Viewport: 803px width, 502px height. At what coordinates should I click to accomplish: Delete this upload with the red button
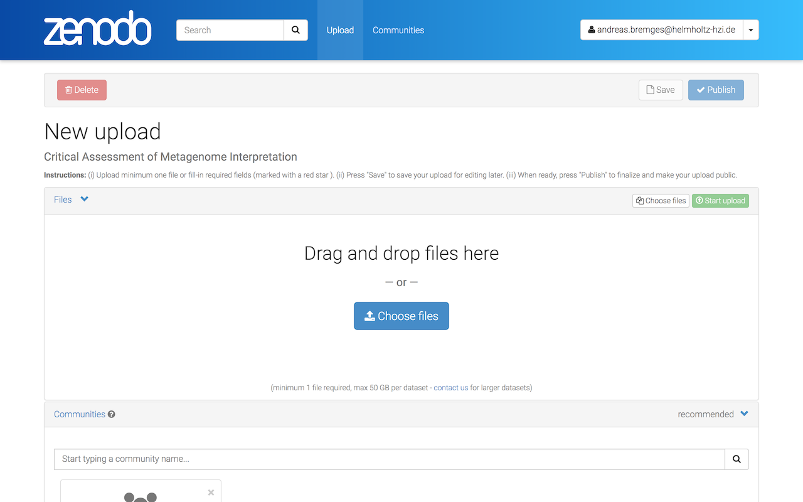[82, 90]
